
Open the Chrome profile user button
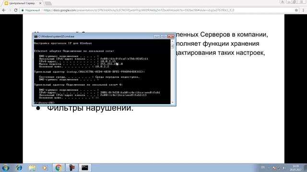click(x=283, y=2)
